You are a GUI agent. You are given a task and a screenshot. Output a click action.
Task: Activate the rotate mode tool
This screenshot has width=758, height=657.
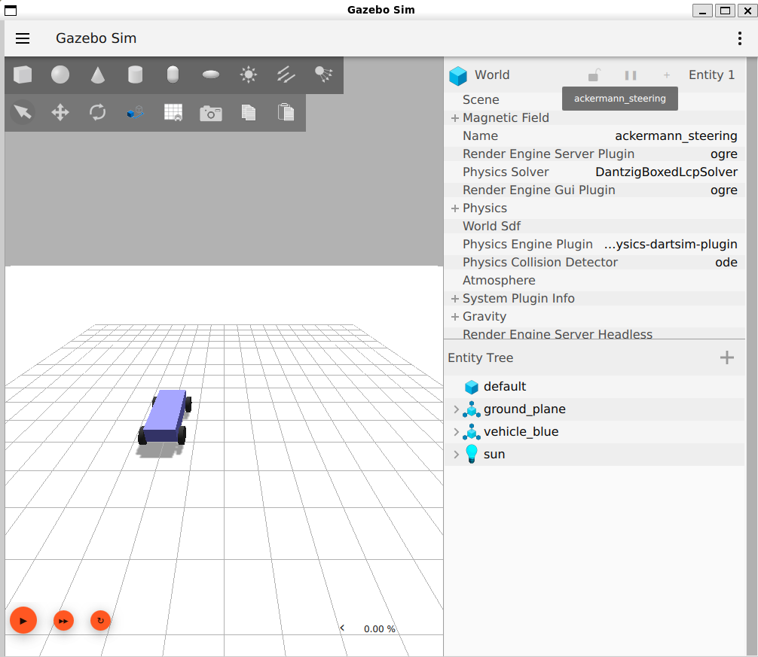coord(98,112)
